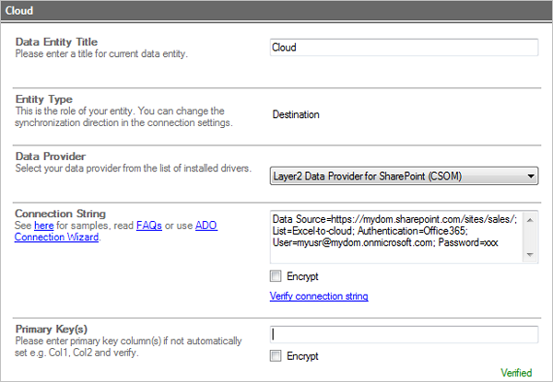The image size is (553, 382).
Task: Click the Connection String scrollbar up arrow
Action: [531, 219]
